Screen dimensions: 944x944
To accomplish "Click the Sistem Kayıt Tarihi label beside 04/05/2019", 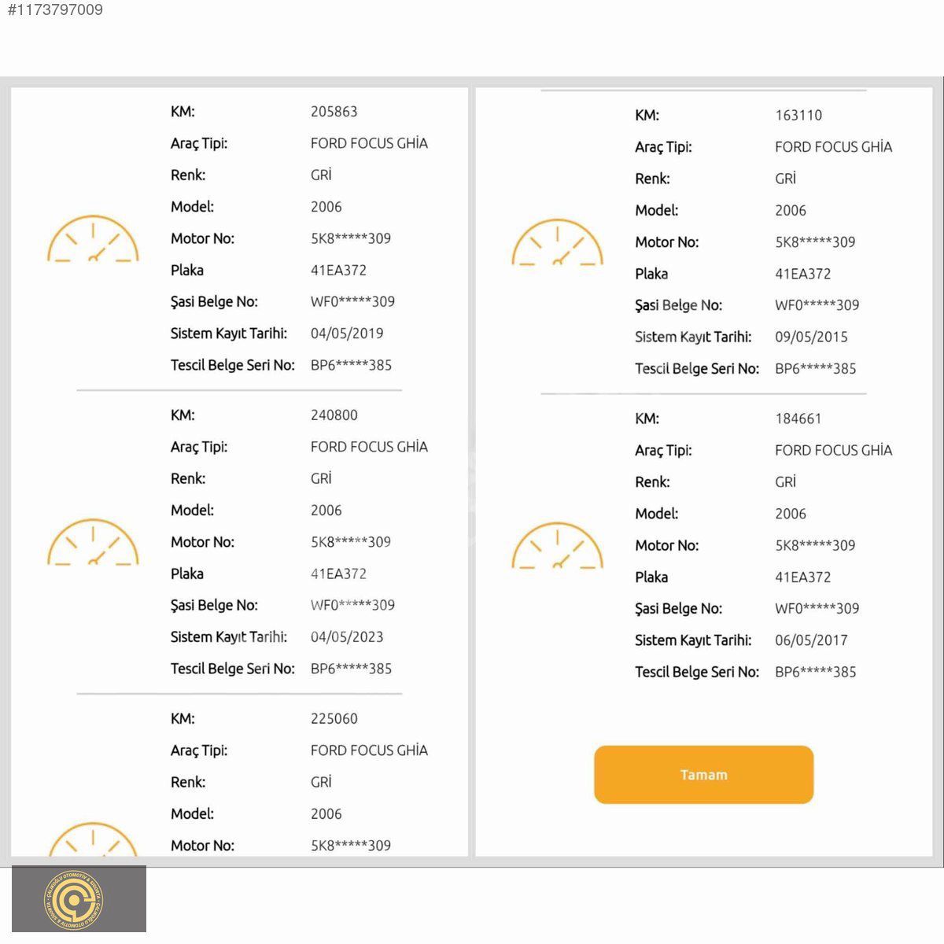I will pyautogui.click(x=229, y=334).
